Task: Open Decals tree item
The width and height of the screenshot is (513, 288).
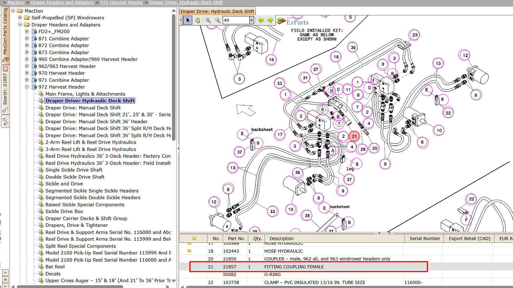Action: (53, 274)
